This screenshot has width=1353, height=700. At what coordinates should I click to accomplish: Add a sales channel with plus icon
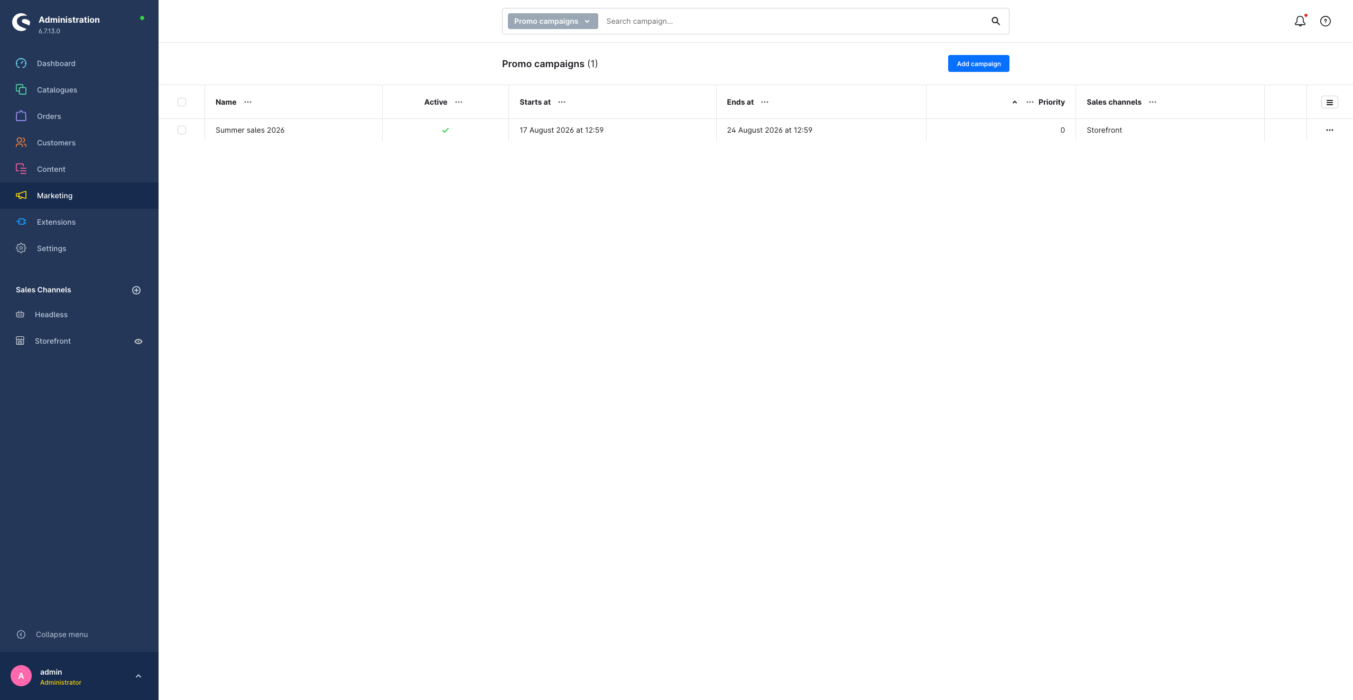click(136, 290)
